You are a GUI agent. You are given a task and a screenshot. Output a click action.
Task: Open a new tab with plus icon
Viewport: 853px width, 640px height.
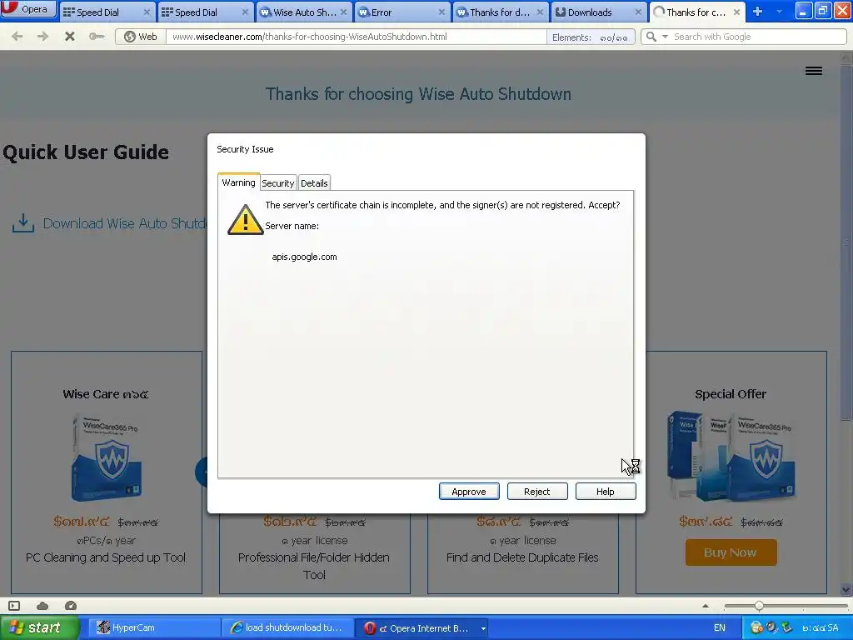[x=757, y=12]
